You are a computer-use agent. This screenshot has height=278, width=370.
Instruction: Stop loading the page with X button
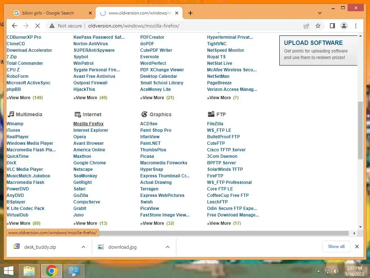pyautogui.click(x=38, y=26)
